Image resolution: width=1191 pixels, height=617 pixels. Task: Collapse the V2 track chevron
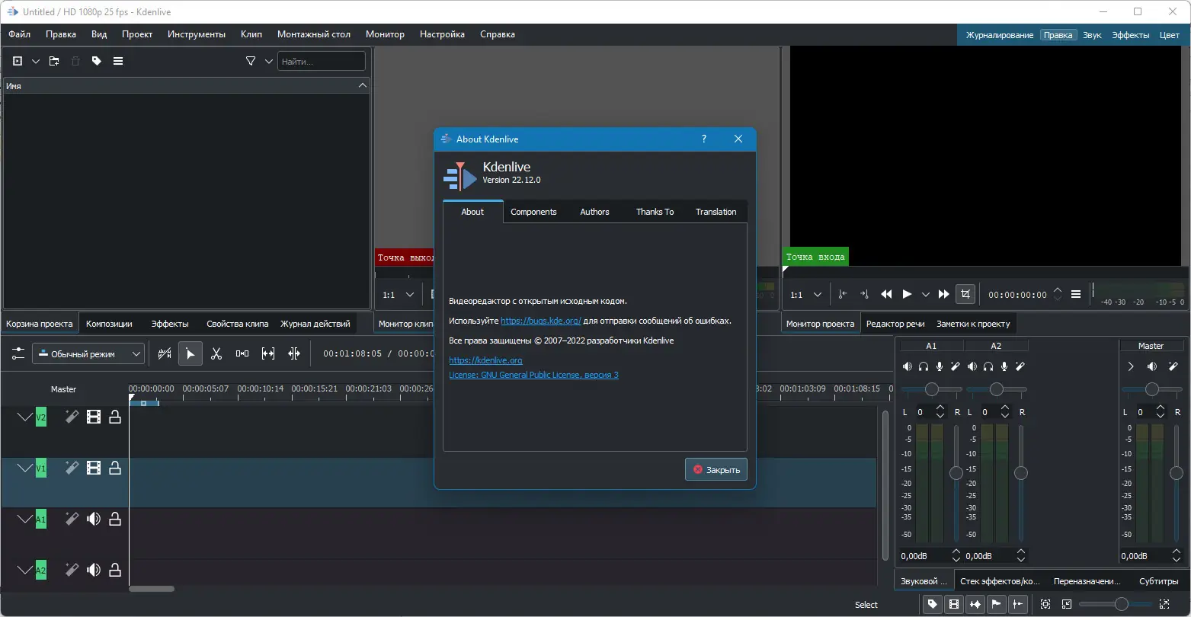pos(25,417)
